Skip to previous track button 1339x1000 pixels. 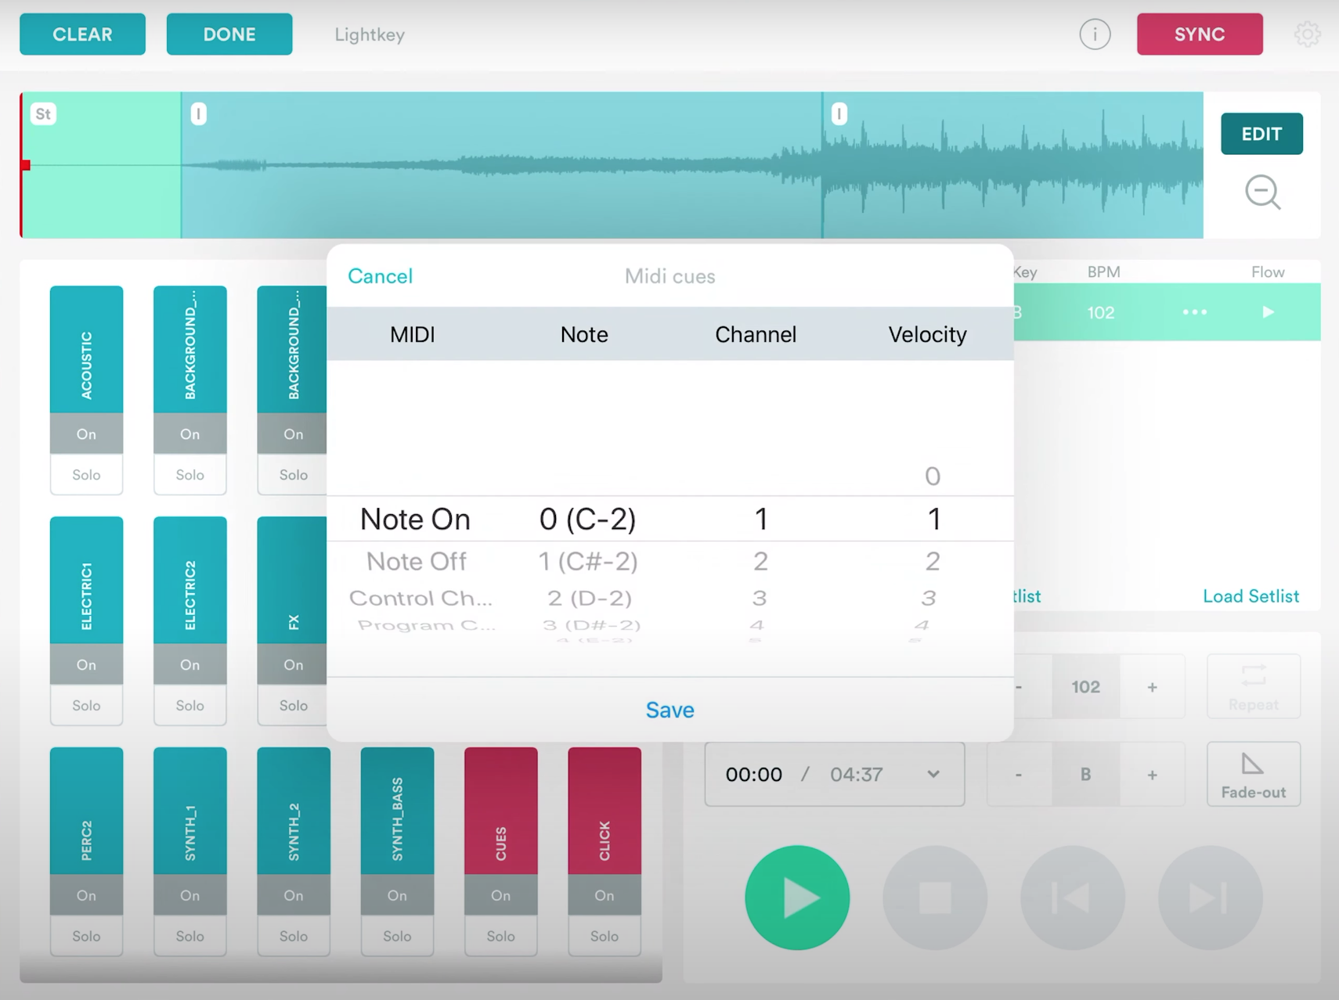[1072, 897]
